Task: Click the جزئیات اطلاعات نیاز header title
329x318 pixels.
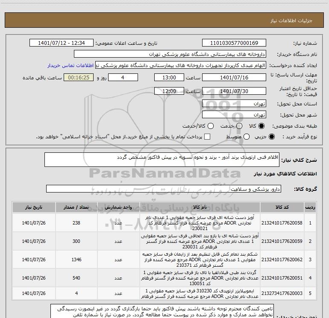Action: pyautogui.click(x=291, y=20)
